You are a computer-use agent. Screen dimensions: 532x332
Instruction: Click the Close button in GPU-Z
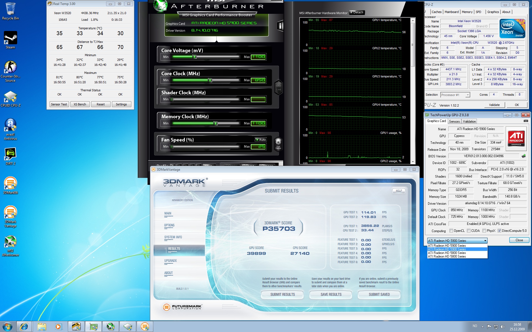(519, 240)
